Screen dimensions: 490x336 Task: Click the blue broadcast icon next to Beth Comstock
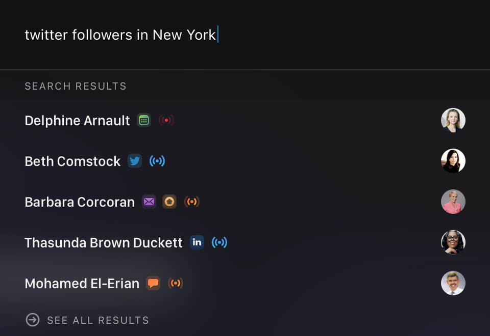[158, 161]
